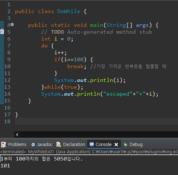
Task: Click the class name DoWhile
Action: tap(69, 11)
